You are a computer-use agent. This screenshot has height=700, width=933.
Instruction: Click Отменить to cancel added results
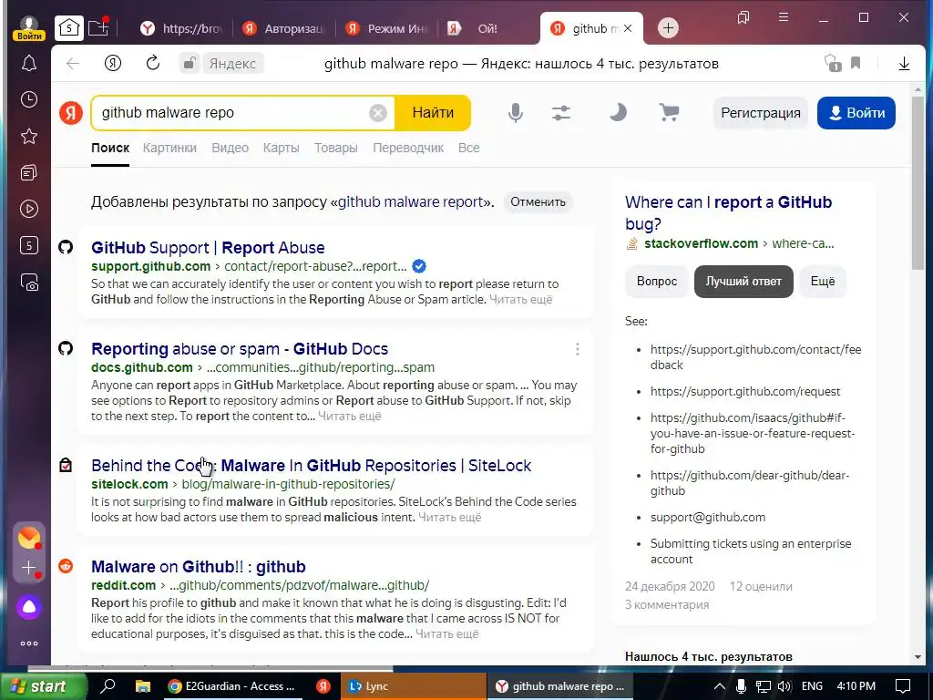tap(538, 201)
